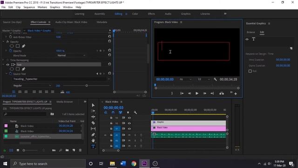The width and height of the screenshot is (298, 168).
Task: Hide Text layer eye in Effect Controls
Action: point(8,65)
